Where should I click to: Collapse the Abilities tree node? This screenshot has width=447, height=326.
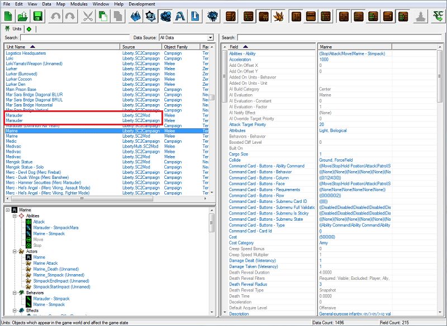pos(15,216)
